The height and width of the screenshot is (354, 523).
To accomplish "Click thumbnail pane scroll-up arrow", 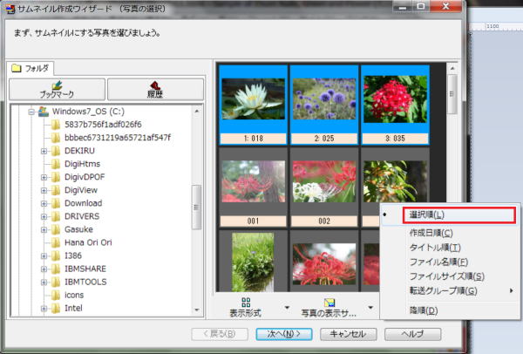I will [x=452, y=68].
